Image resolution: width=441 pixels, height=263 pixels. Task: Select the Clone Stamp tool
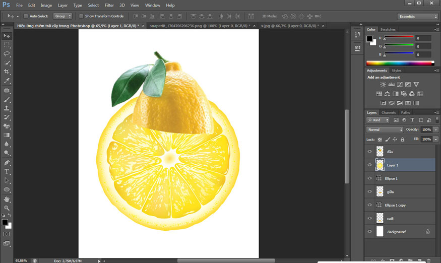(7, 108)
